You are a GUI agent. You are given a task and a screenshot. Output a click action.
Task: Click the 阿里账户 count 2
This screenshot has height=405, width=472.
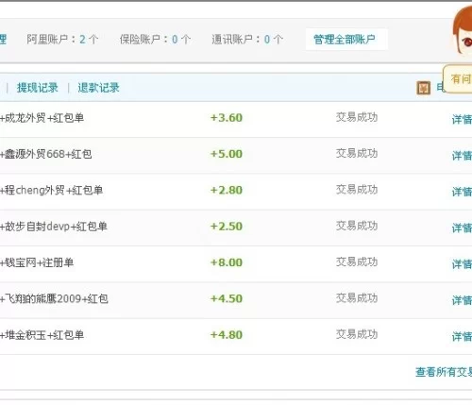(x=82, y=40)
